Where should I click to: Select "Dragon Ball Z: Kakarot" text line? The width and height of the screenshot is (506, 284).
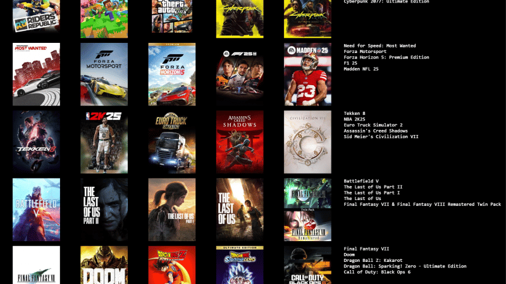coord(373,260)
